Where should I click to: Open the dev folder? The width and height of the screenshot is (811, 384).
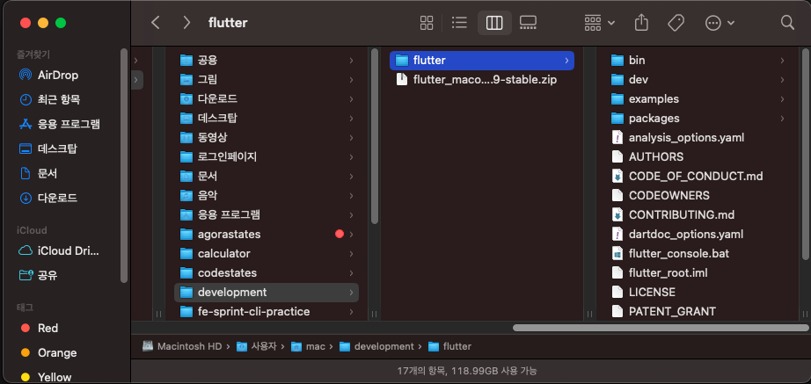[x=698, y=80]
